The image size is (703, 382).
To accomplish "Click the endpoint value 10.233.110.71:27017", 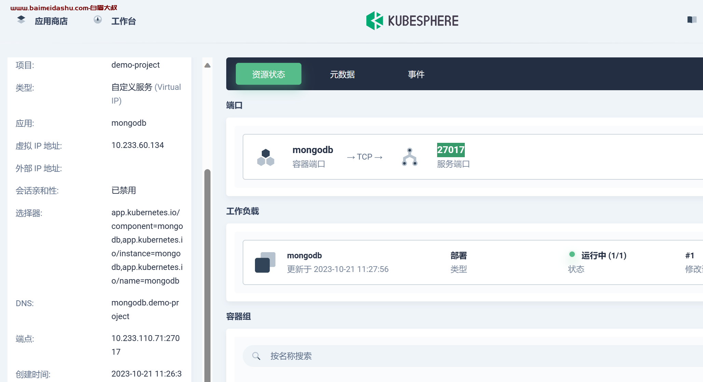I will click(x=146, y=345).
